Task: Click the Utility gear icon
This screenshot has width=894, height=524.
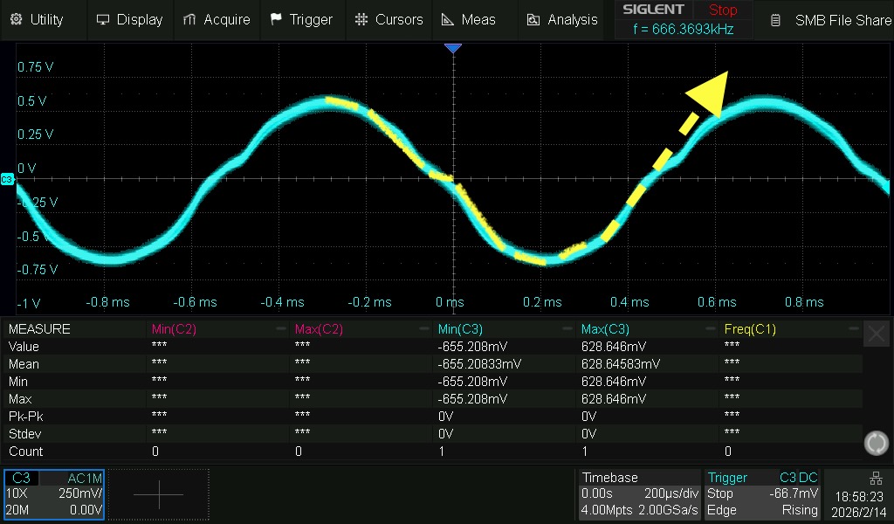Action: 16,19
